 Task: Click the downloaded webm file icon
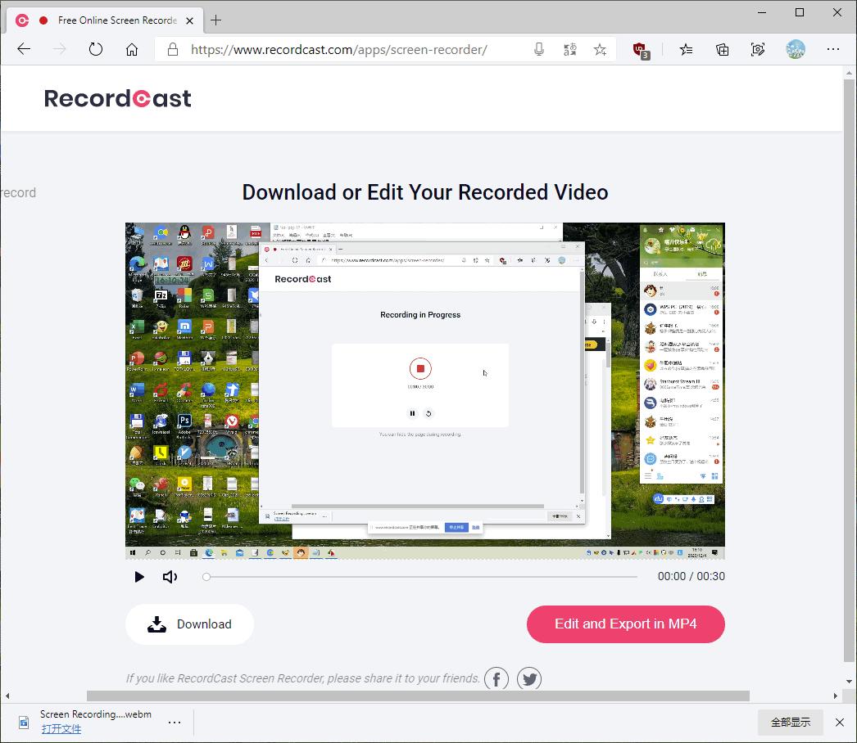pos(24,723)
